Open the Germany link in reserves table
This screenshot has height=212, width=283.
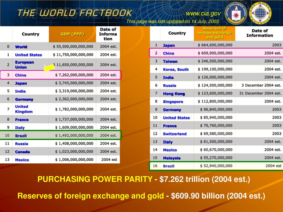[172, 110]
